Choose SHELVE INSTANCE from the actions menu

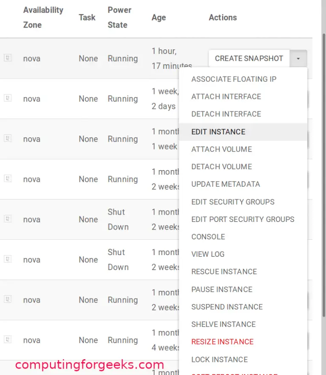point(223,324)
